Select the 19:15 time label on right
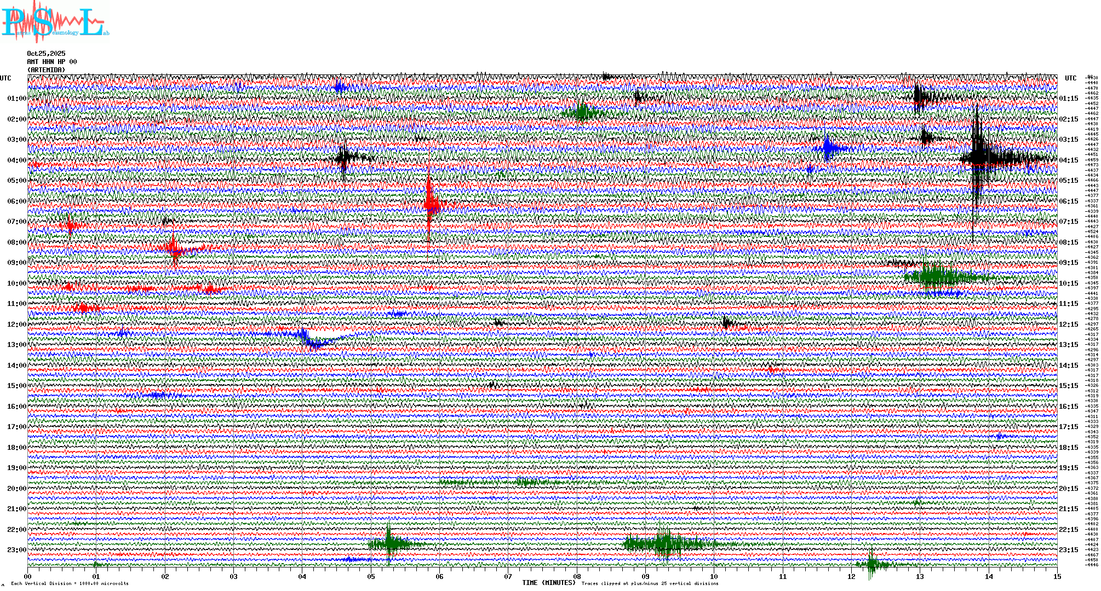This screenshot has height=591, width=1101. click(x=1068, y=468)
